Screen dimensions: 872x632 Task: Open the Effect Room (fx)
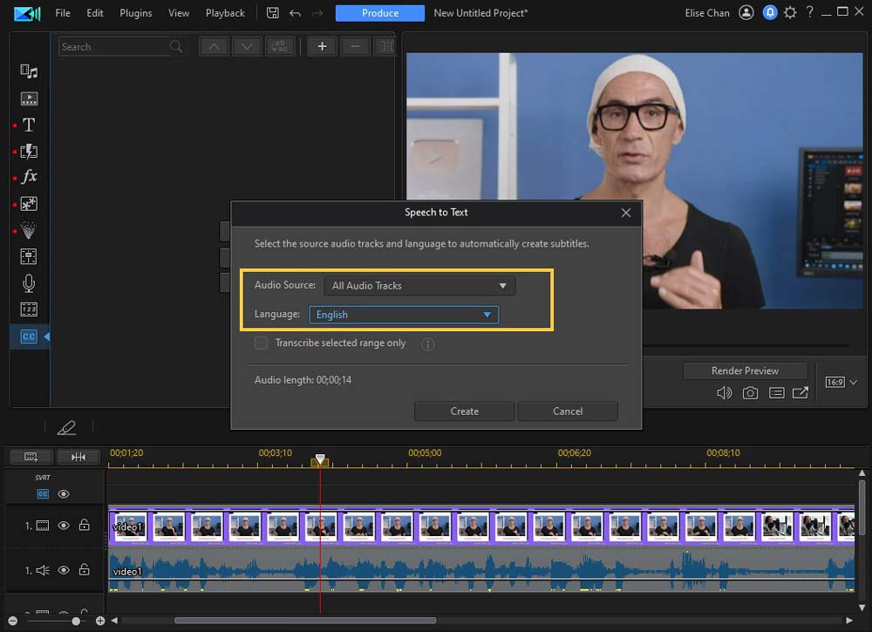[29, 177]
